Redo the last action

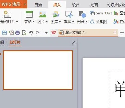click(38, 33)
